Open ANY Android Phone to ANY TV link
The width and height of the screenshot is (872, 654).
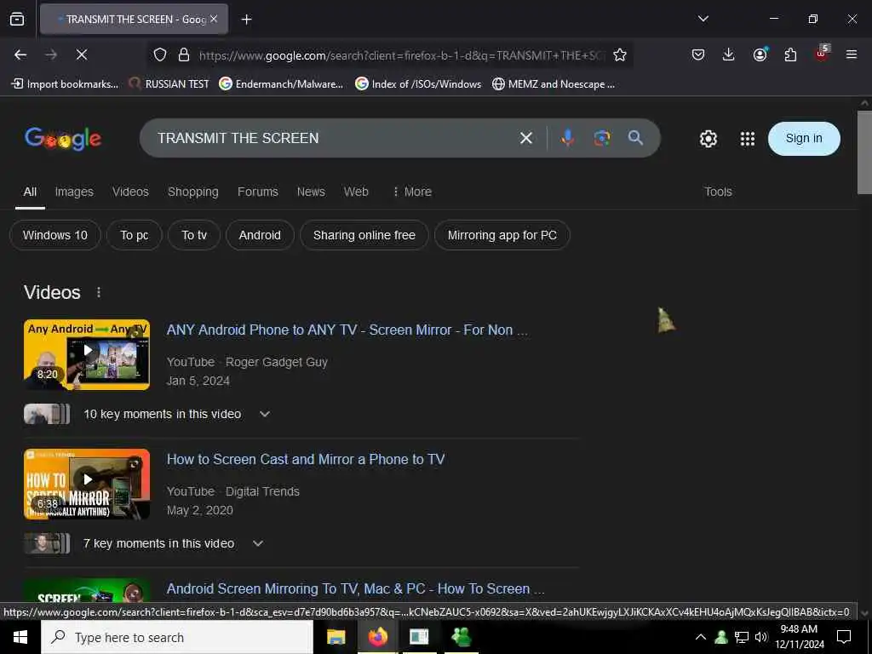[x=347, y=330]
